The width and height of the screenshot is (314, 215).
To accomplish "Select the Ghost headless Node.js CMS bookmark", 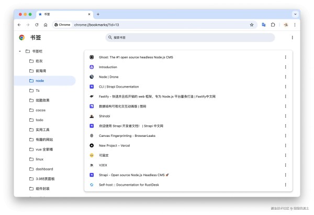I will (188, 57).
